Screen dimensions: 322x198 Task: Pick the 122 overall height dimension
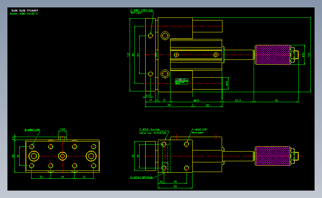[129, 55]
